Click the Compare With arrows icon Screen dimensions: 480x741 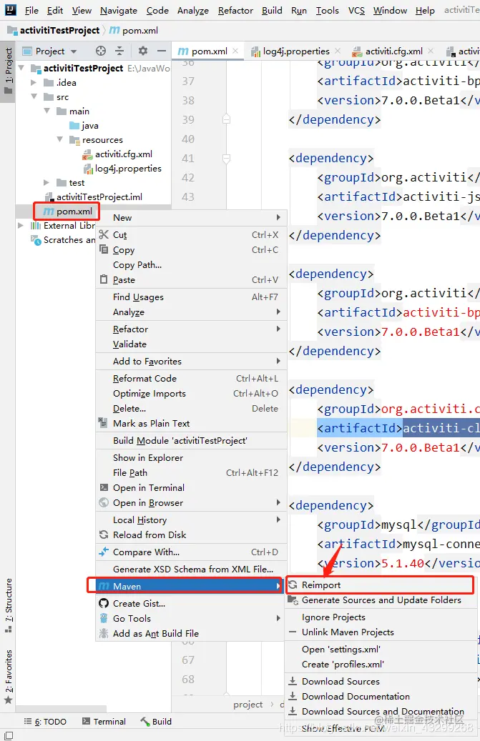[x=104, y=552]
